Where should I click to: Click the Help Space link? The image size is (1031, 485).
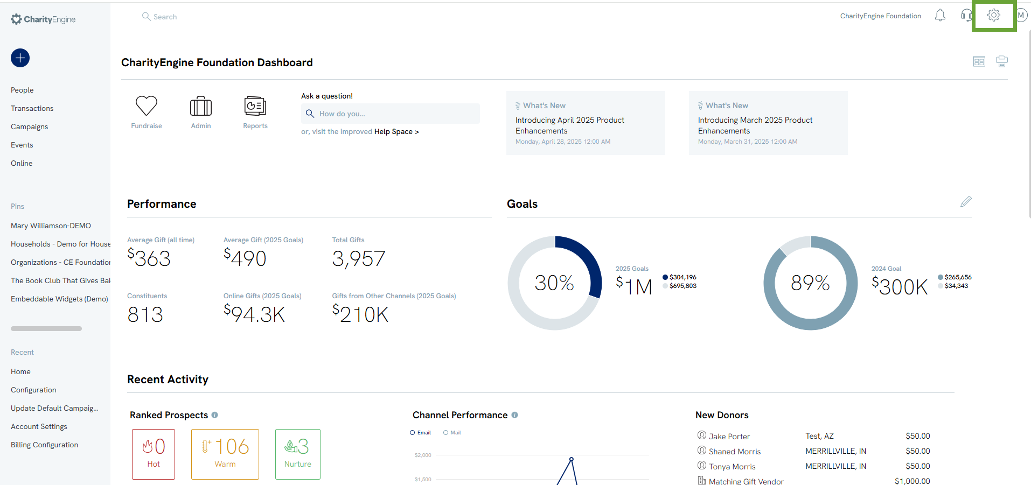click(x=396, y=131)
